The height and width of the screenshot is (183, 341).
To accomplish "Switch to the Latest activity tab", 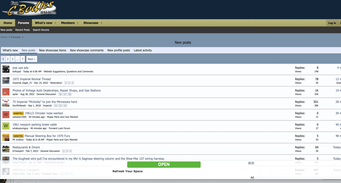I will click(143, 50).
